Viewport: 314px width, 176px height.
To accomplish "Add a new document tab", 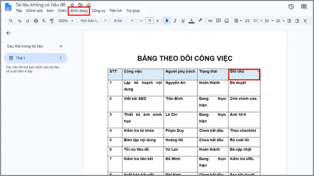I will point(61,46).
